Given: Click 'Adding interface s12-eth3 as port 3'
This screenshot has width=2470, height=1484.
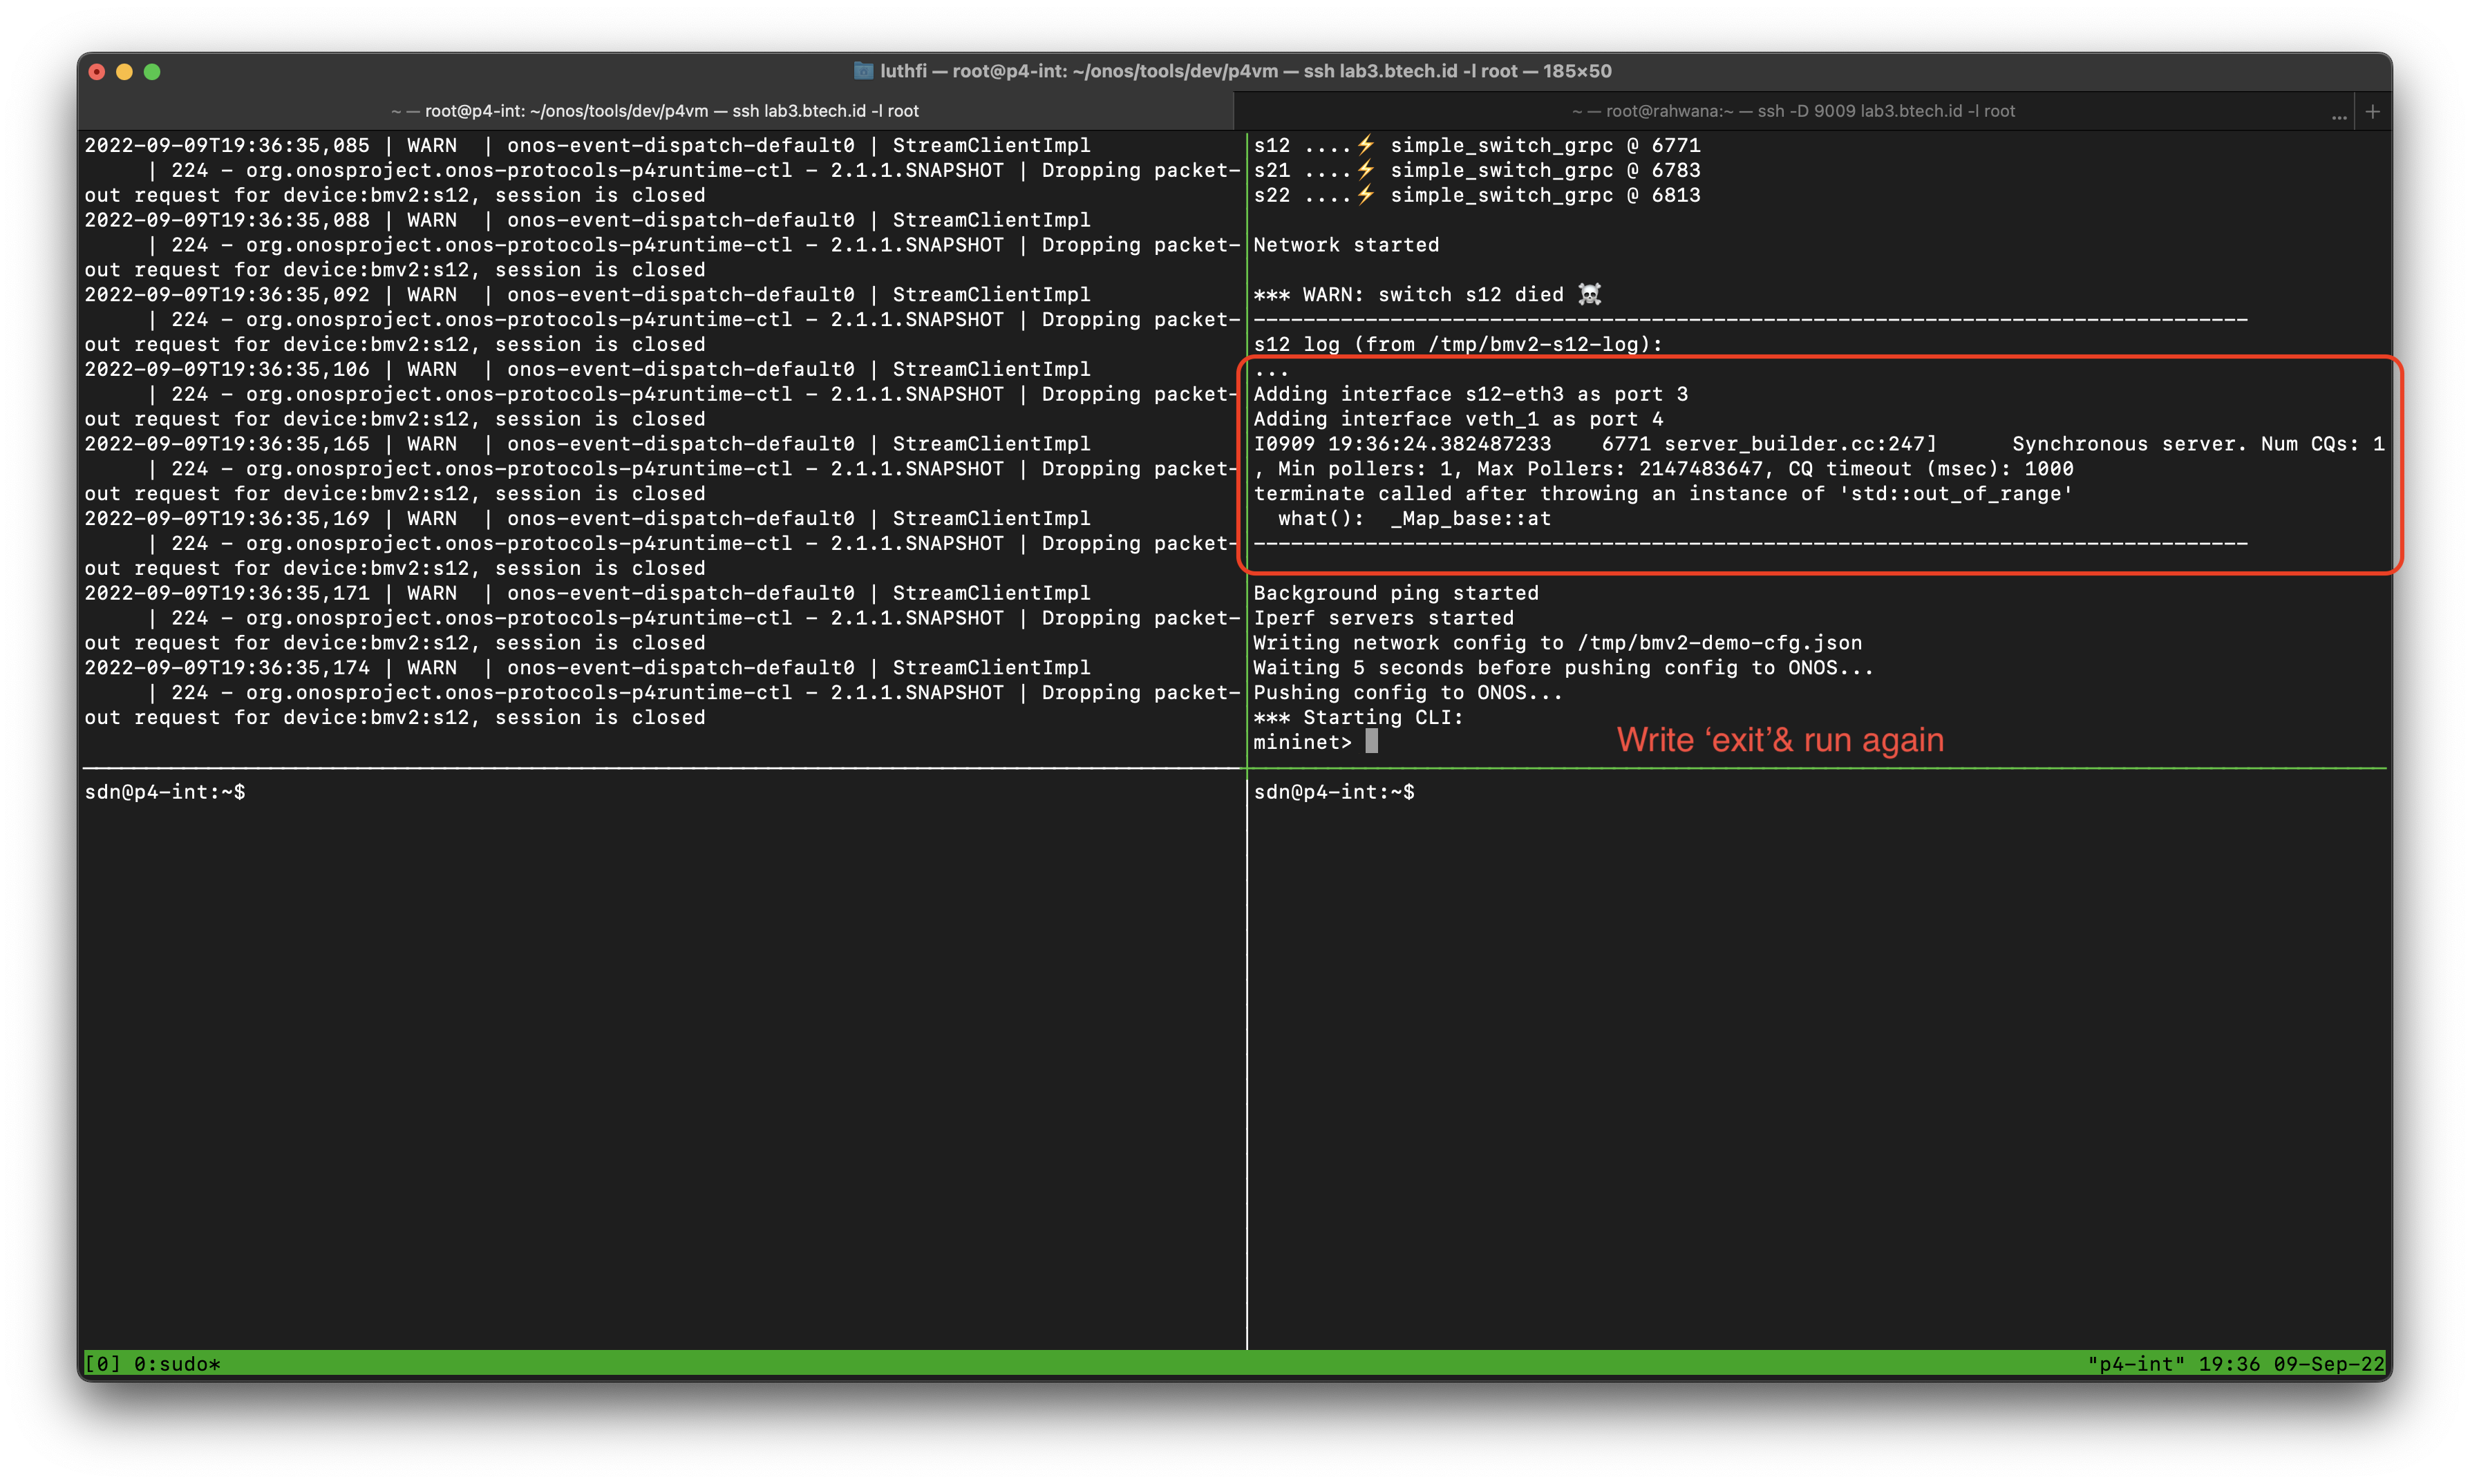Looking at the screenshot, I should point(1471,394).
